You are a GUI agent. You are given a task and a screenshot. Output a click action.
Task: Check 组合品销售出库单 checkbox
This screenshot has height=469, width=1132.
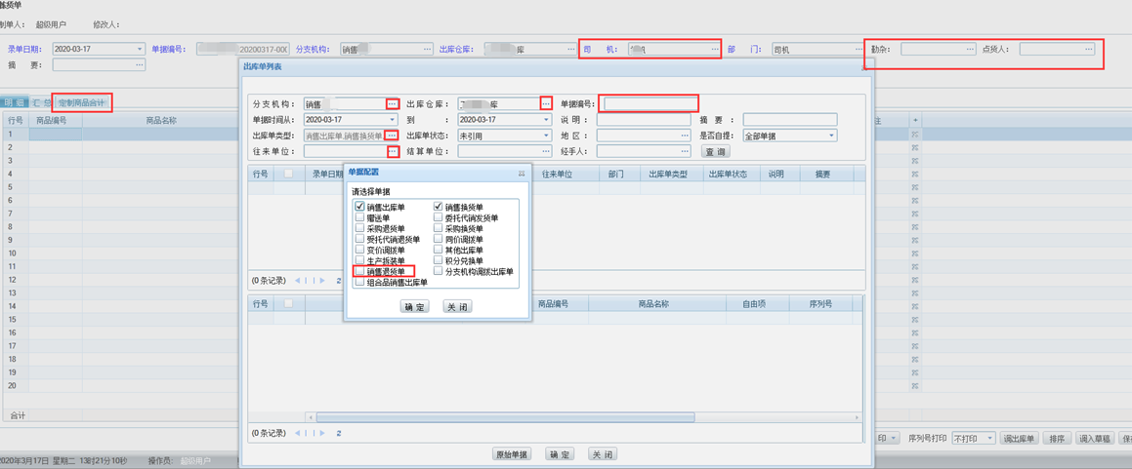point(360,283)
